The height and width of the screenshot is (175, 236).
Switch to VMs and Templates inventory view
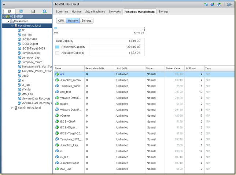[x=21, y=11]
